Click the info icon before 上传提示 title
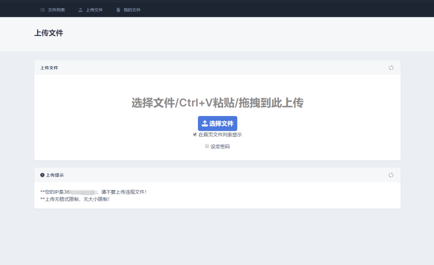 coord(41,175)
